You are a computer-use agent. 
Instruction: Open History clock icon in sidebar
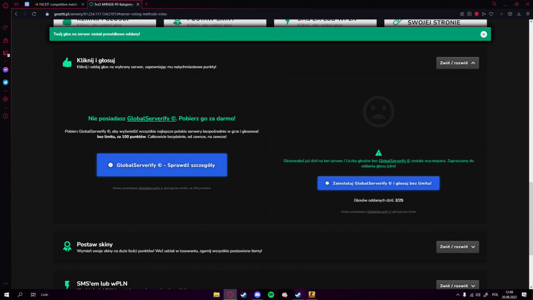tap(5, 116)
